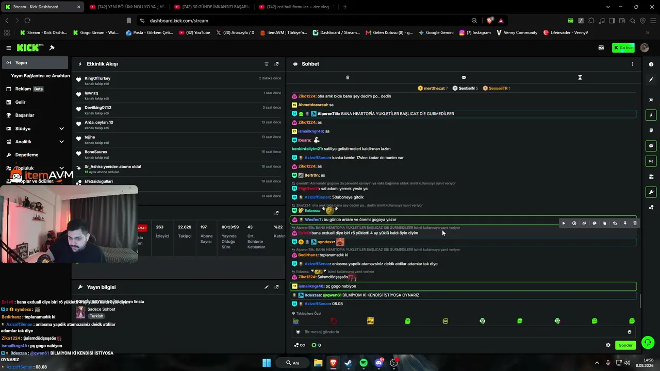Toggle the broadcast signal panel in right sidebar
Viewport: 660px width, 371px height.
651,161
